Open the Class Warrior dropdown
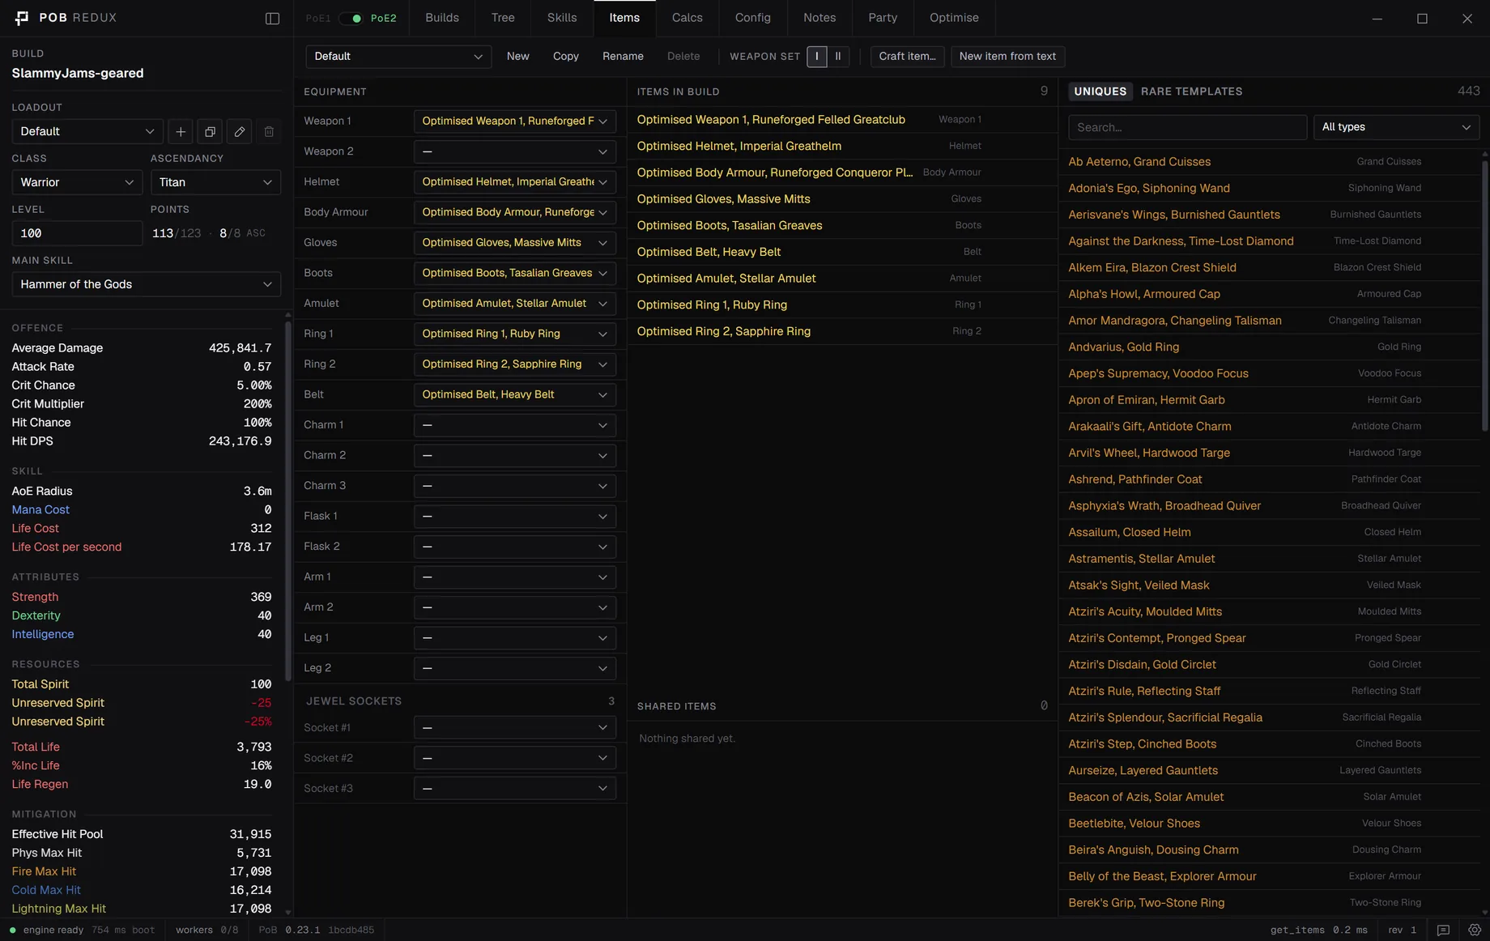Image resolution: width=1490 pixels, height=941 pixels. click(77, 182)
